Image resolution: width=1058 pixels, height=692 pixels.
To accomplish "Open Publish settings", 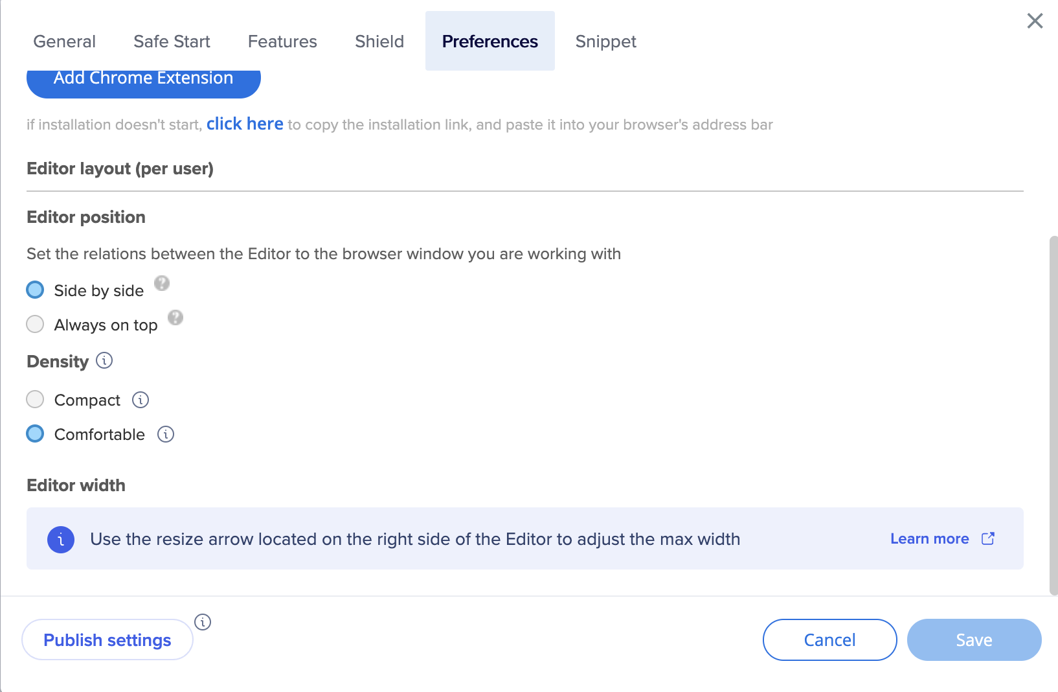I will [x=107, y=640].
